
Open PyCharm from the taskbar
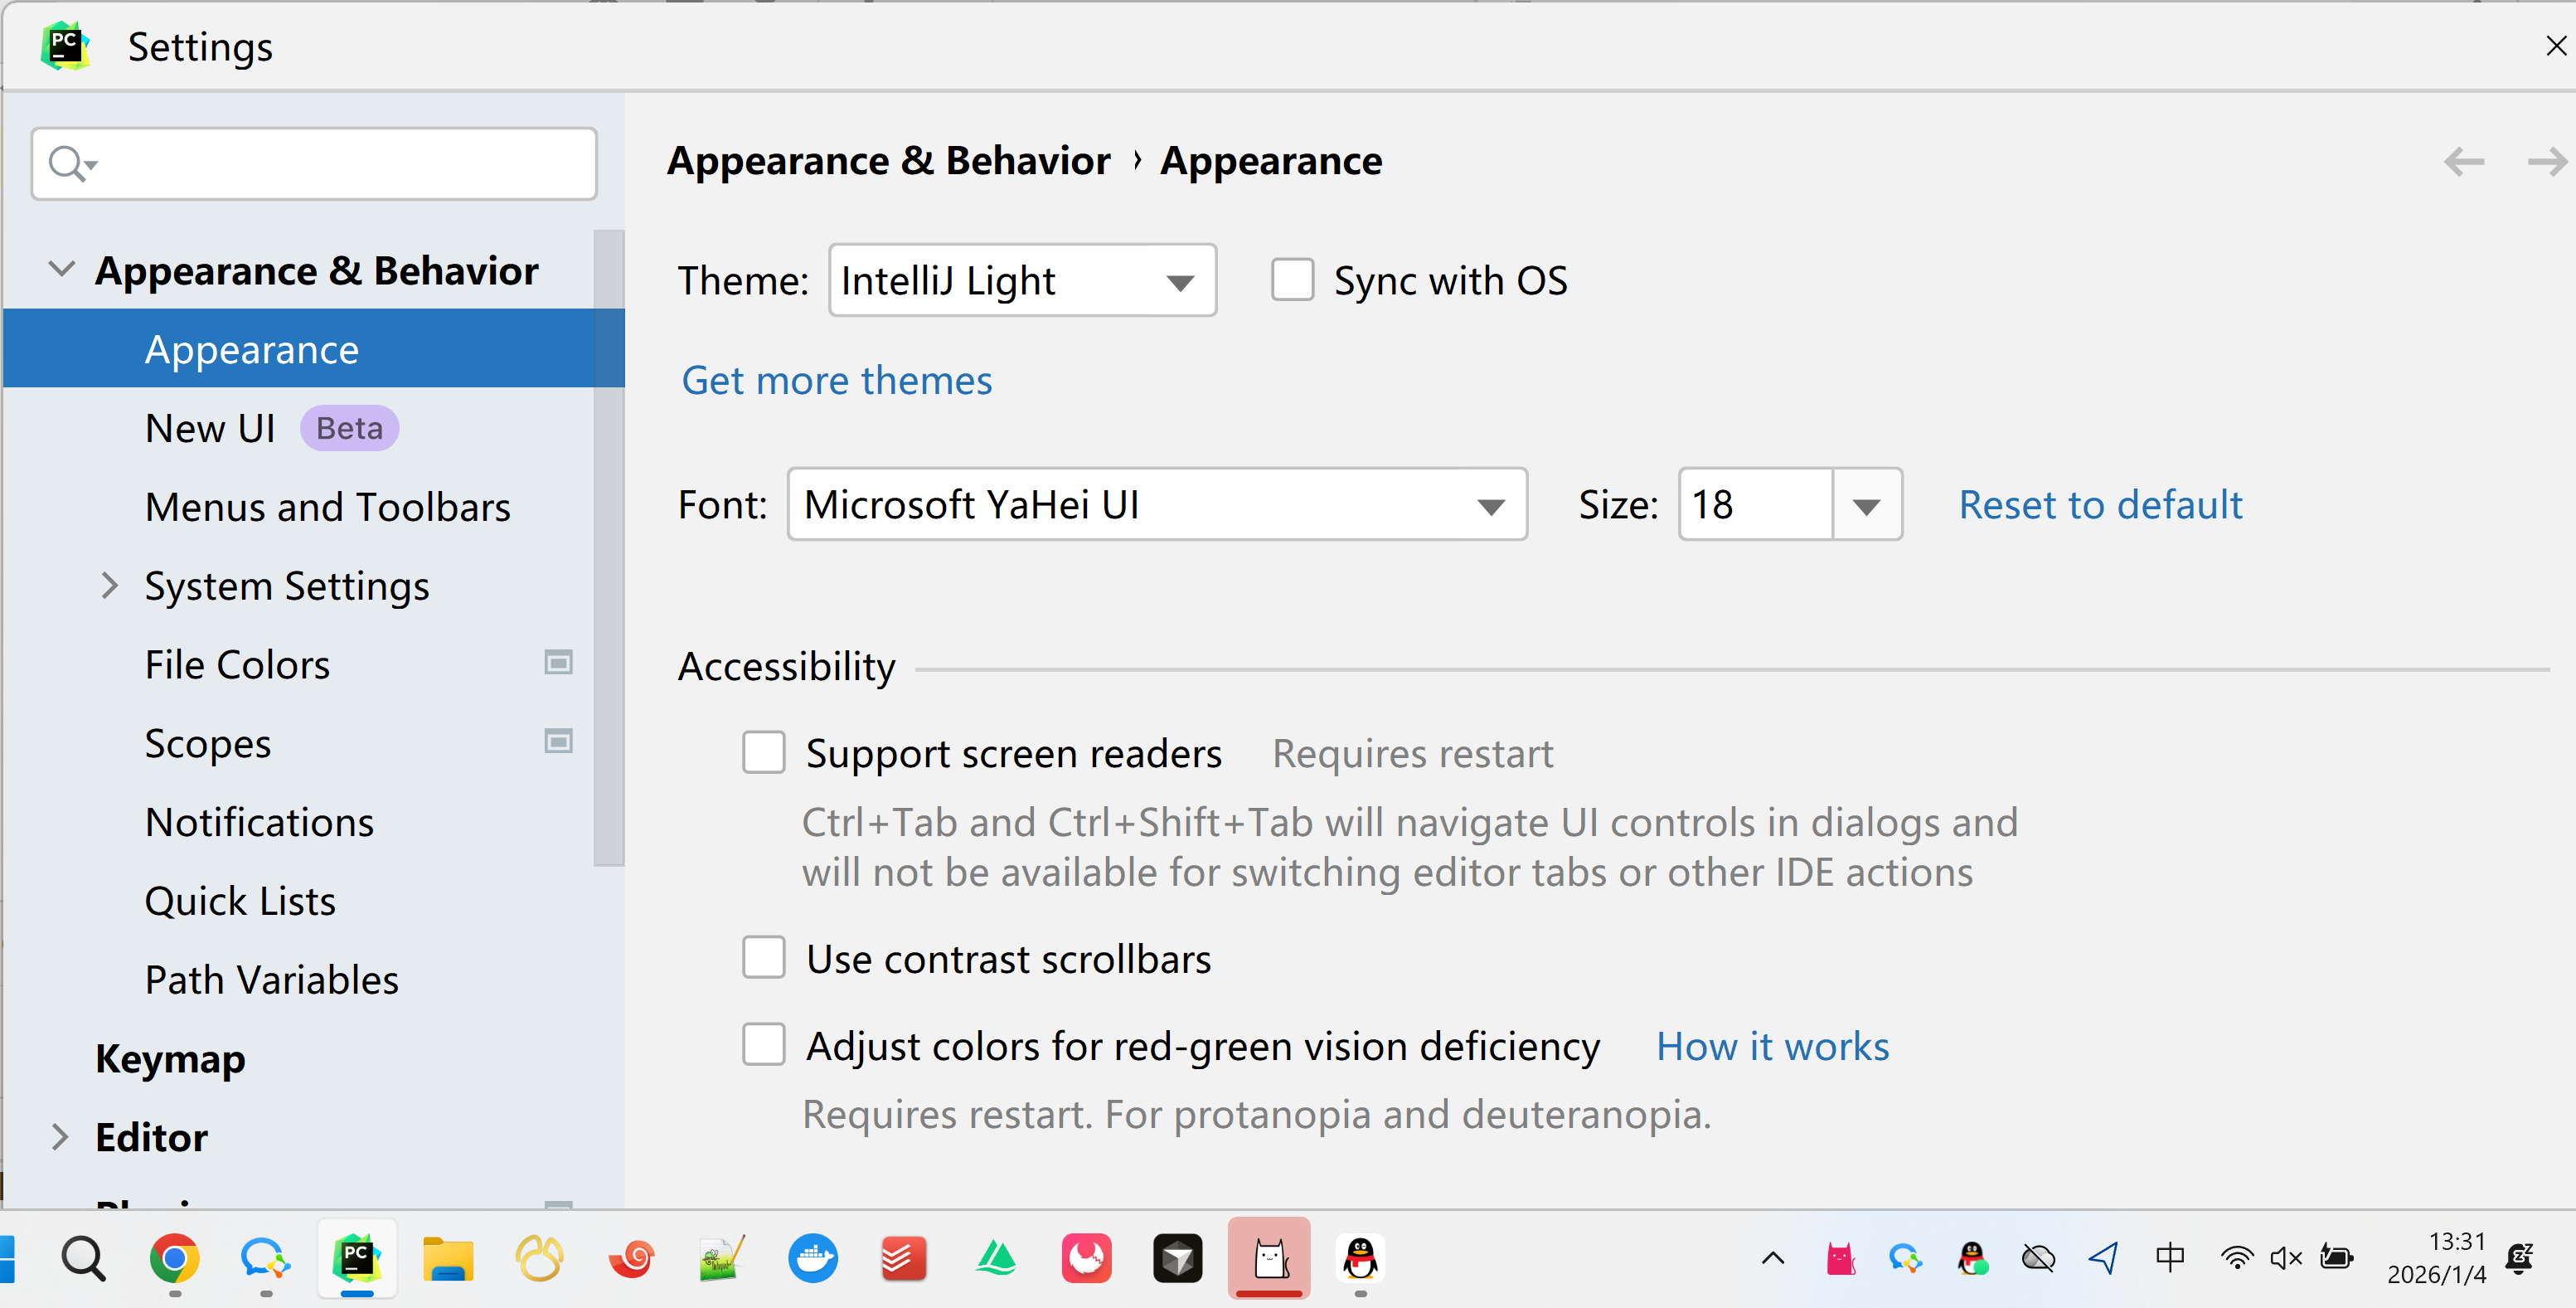coord(357,1258)
